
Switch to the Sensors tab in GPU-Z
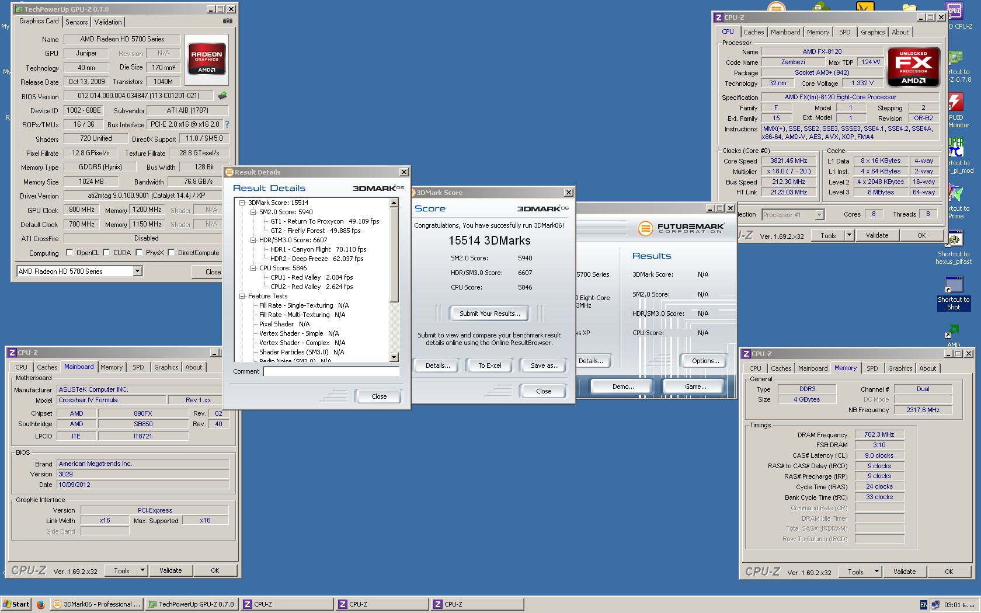tap(76, 22)
